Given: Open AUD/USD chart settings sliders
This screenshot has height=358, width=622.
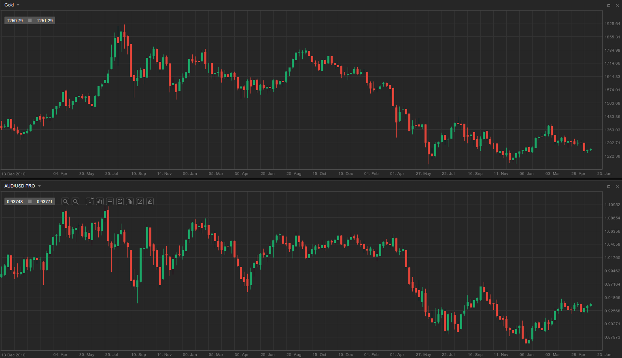Looking at the screenshot, I should tap(110, 201).
